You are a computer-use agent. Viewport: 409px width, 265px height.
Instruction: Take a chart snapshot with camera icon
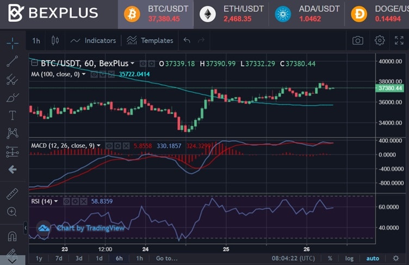pyautogui.click(x=358, y=40)
